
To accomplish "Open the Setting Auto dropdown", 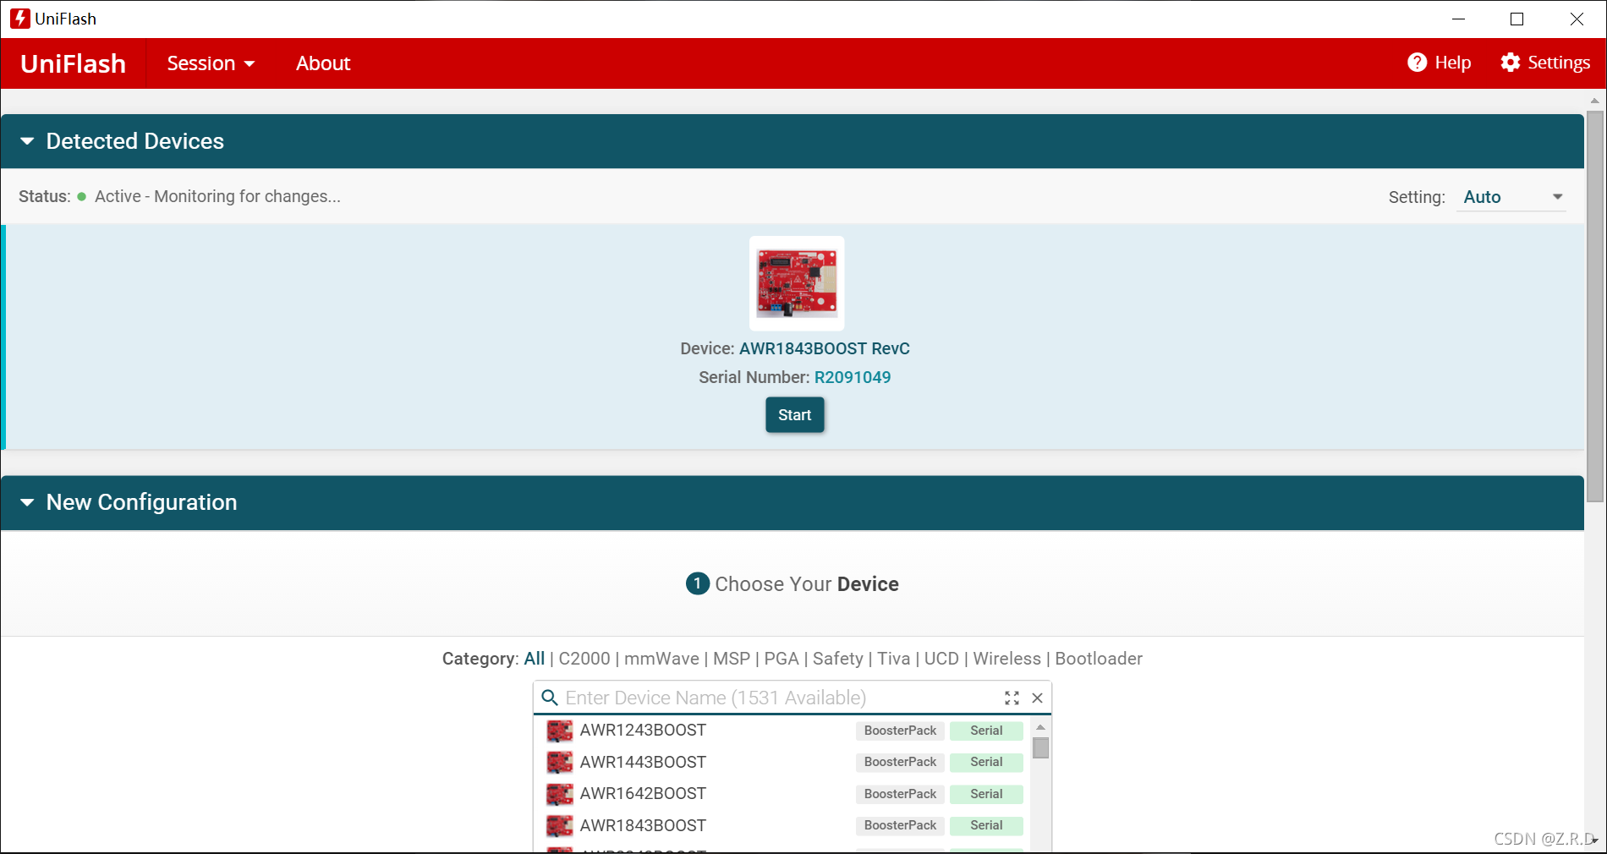I will (1511, 197).
